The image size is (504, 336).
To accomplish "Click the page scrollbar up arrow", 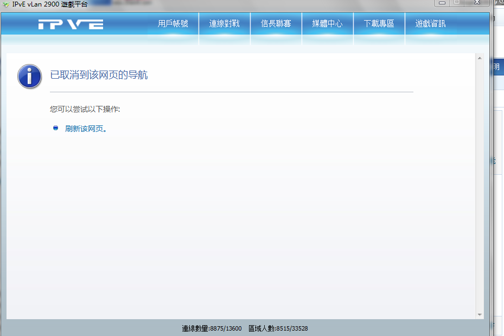I will tap(480, 58).
